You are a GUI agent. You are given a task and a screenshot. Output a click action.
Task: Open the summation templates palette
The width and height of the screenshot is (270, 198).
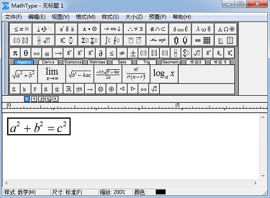point(90,40)
